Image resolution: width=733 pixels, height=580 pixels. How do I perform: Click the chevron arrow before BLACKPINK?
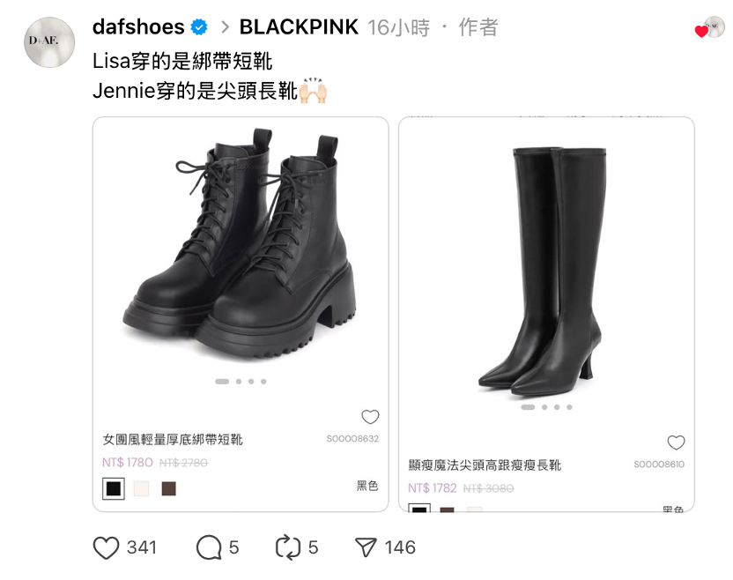click(x=225, y=27)
